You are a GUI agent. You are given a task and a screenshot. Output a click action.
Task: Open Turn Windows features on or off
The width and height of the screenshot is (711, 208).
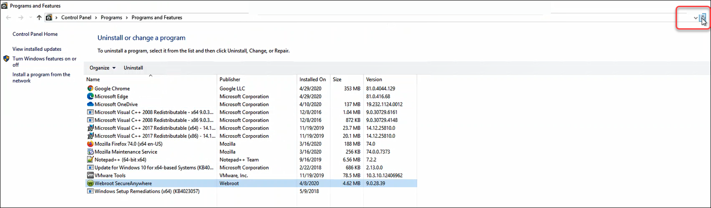click(44, 61)
